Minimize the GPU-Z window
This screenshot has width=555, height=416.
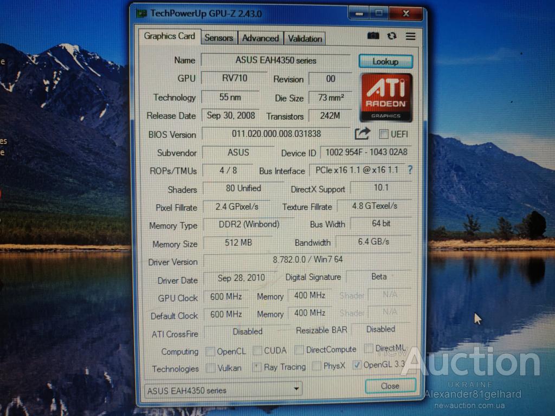(x=359, y=14)
